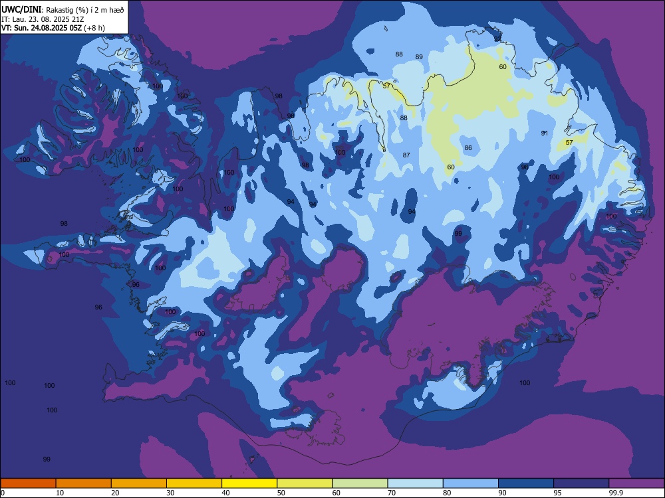Select the light blue 80–90 legend swatch
Viewport: 665px width, 498px height.
[471, 483]
